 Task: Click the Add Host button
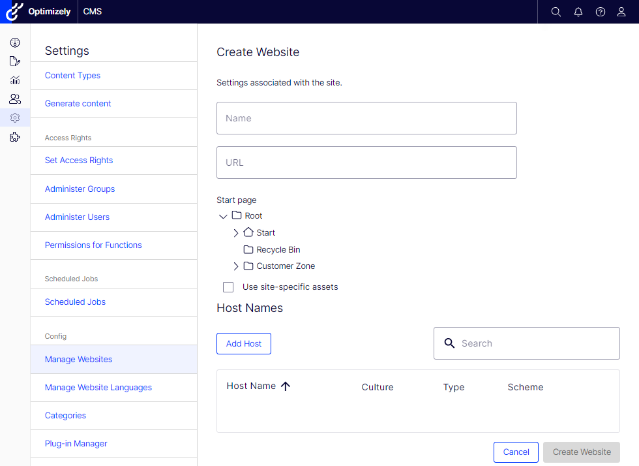coord(244,343)
